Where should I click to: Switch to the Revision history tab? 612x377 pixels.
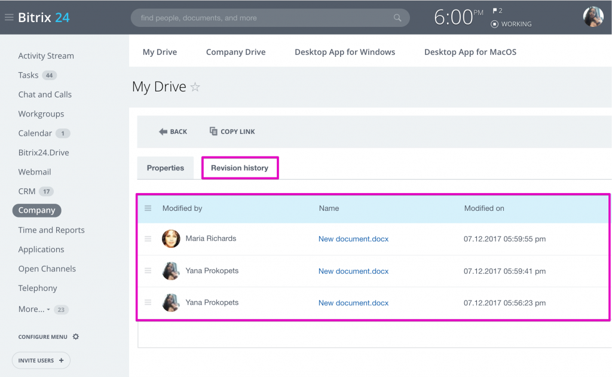[x=240, y=168]
